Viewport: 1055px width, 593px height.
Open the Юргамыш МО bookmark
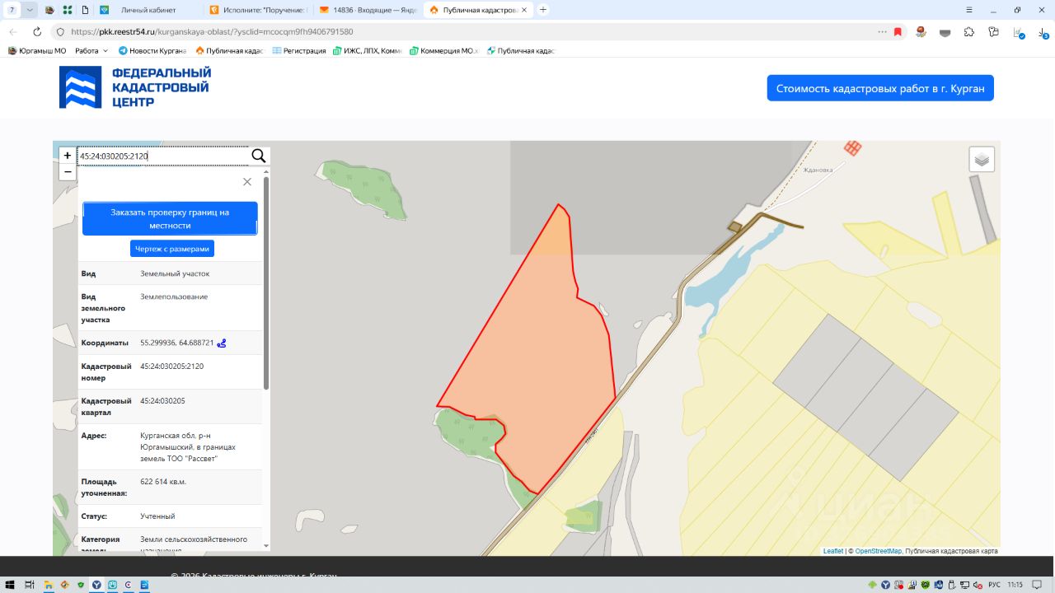click(x=37, y=51)
